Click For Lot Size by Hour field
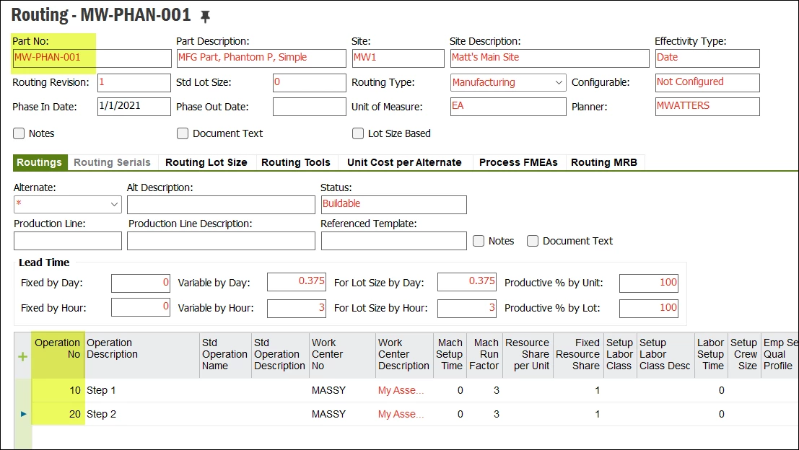Image resolution: width=799 pixels, height=450 pixels. click(467, 309)
